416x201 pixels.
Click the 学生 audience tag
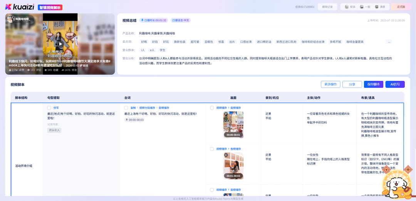(x=163, y=50)
